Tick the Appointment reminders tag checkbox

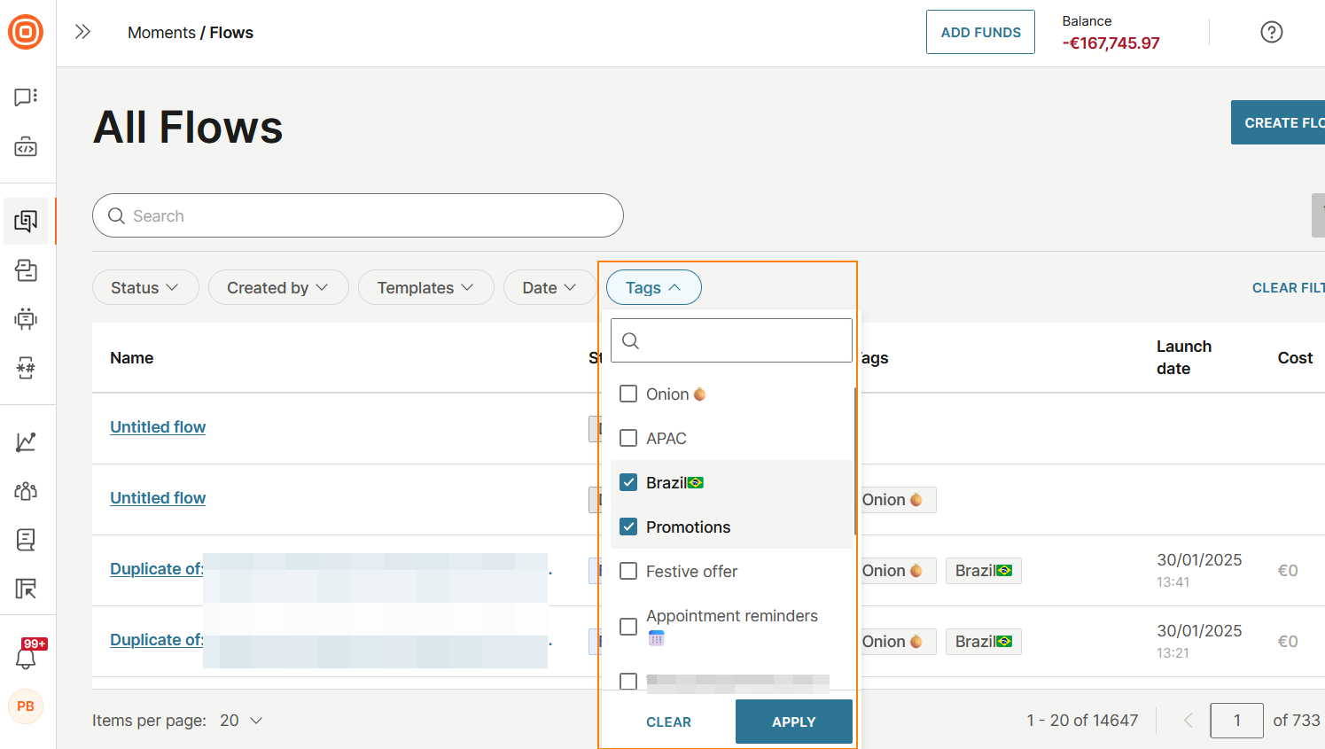pyautogui.click(x=628, y=627)
